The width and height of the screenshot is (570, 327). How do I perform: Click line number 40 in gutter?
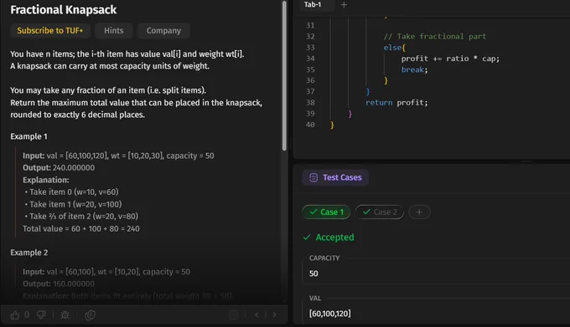coord(310,125)
